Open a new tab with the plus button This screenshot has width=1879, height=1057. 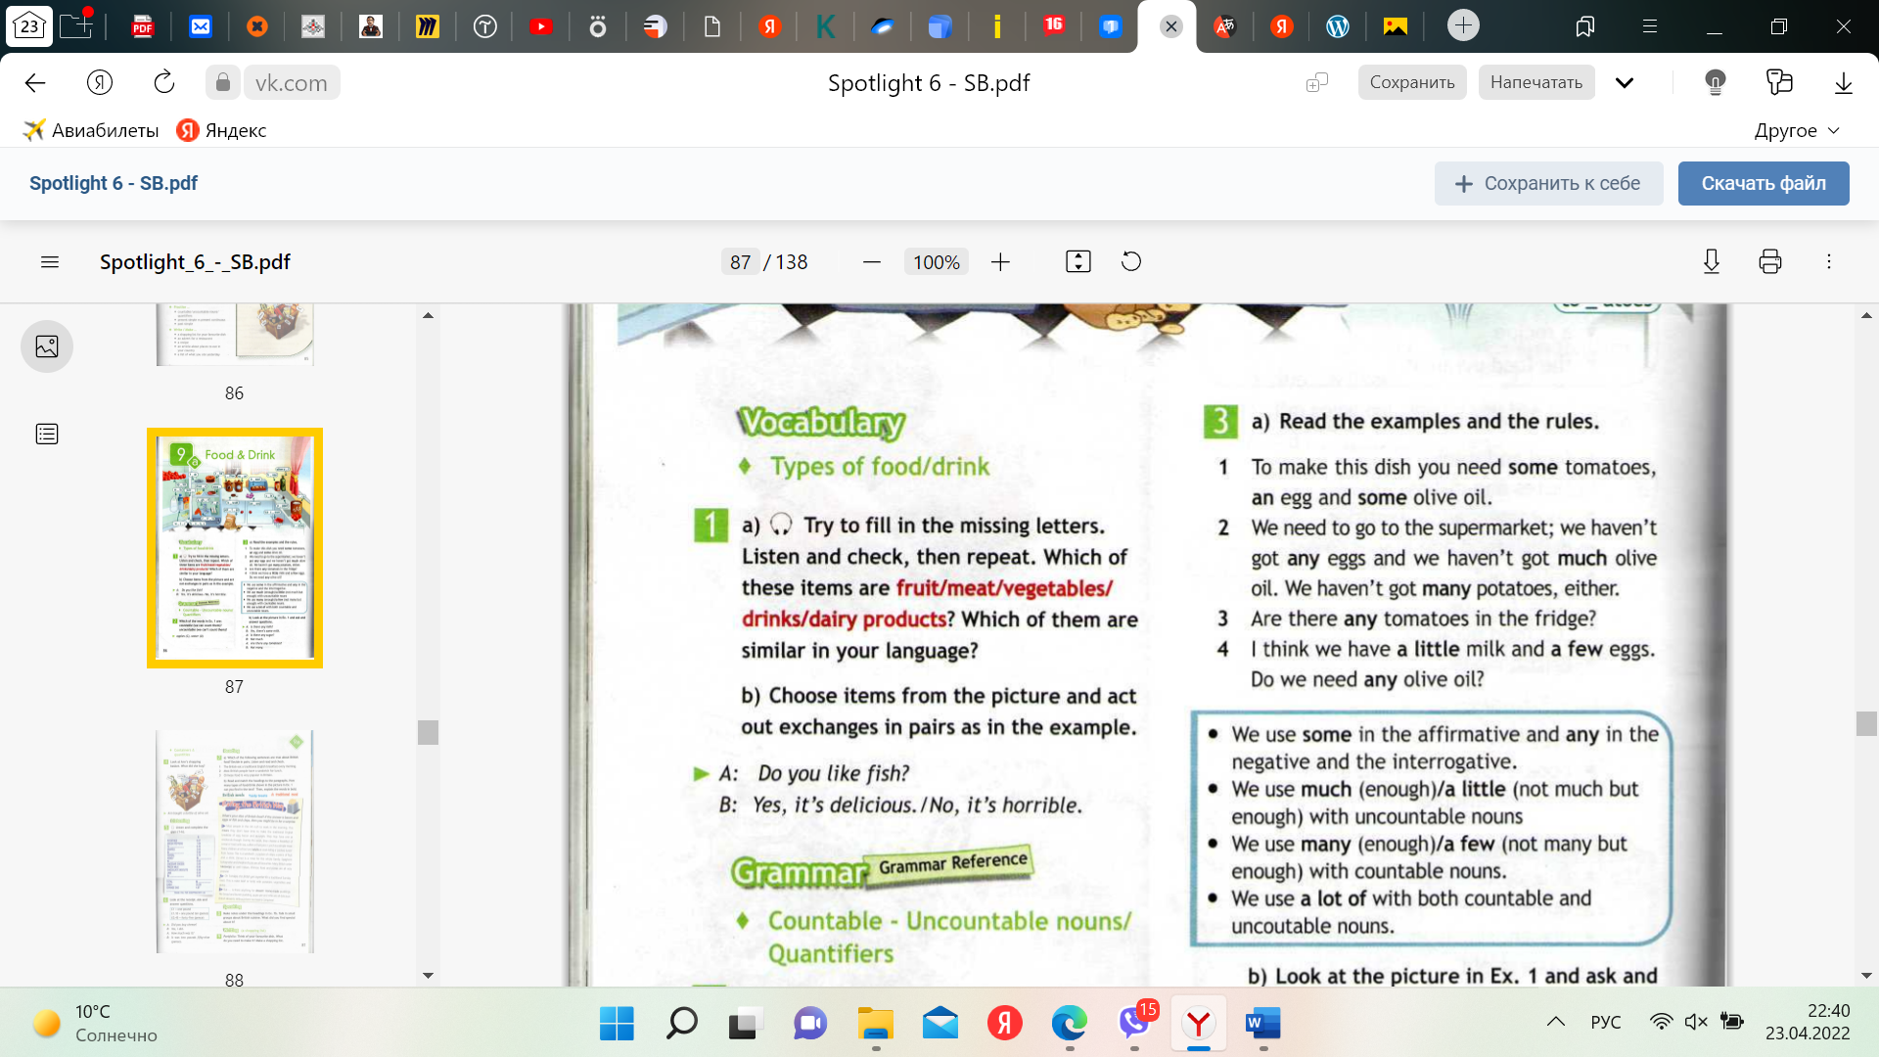point(1463,25)
